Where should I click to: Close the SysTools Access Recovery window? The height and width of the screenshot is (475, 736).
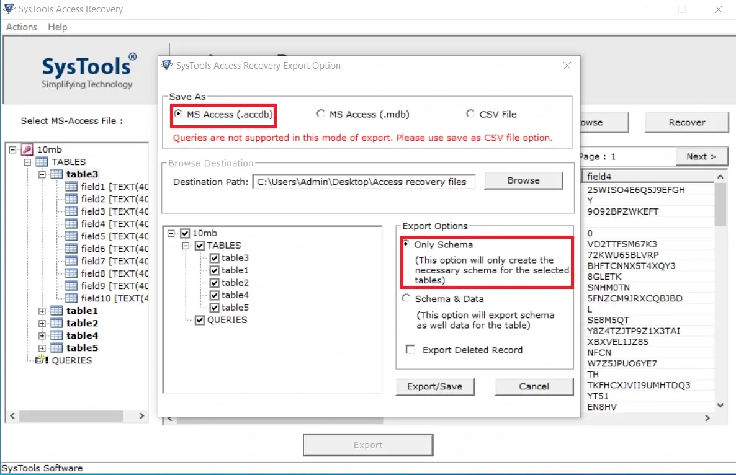tap(718, 9)
